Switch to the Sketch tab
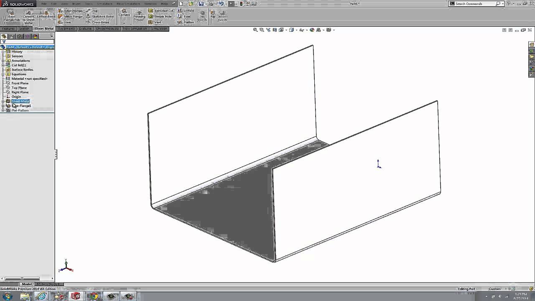535x301 pixels. pos(24,29)
